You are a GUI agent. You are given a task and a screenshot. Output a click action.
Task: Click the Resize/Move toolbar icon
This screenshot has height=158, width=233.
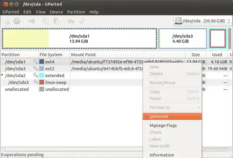click(31, 21)
